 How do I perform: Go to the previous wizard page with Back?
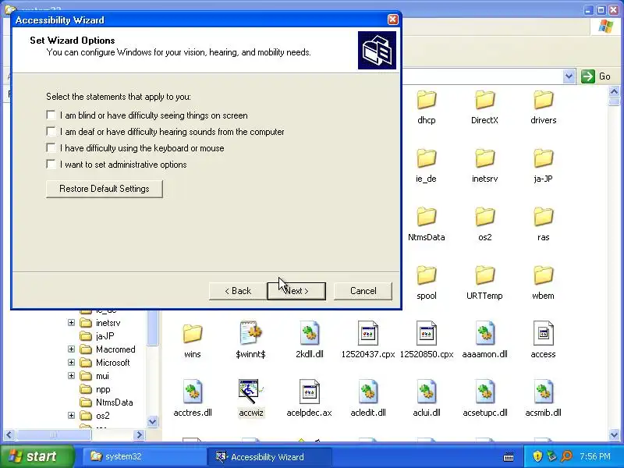point(238,291)
